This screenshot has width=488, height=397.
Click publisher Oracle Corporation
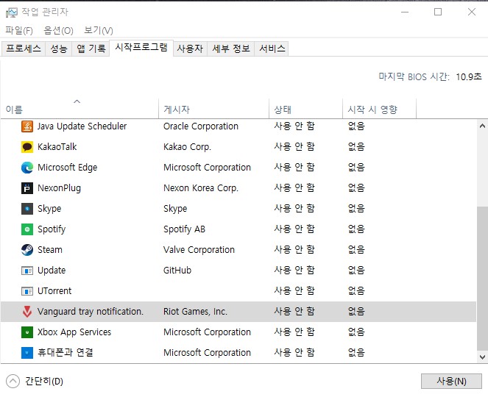[201, 126]
